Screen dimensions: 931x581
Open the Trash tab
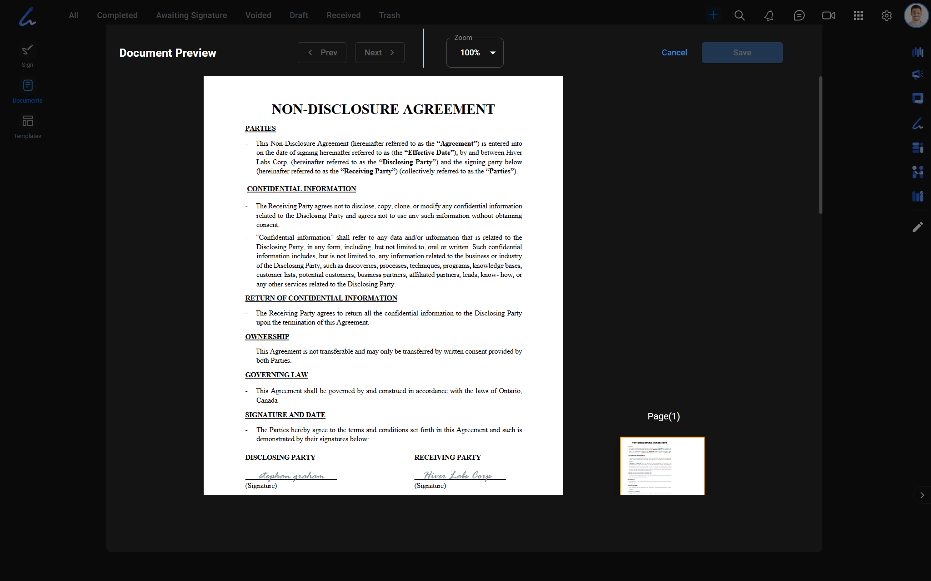click(389, 15)
